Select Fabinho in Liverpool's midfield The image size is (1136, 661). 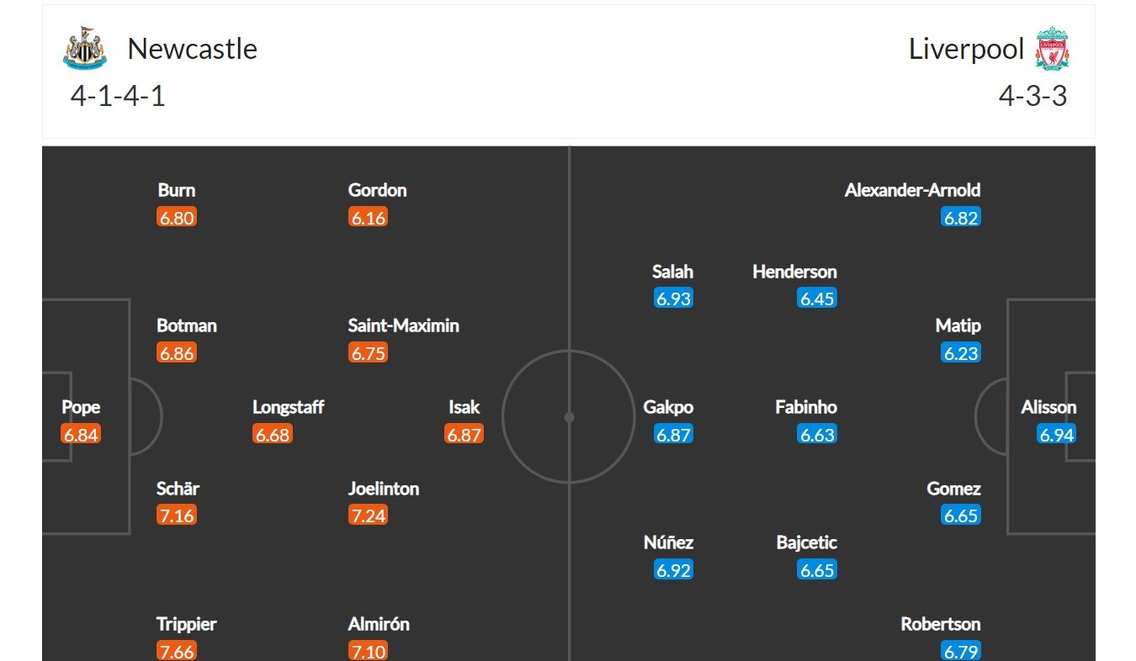coord(806,408)
